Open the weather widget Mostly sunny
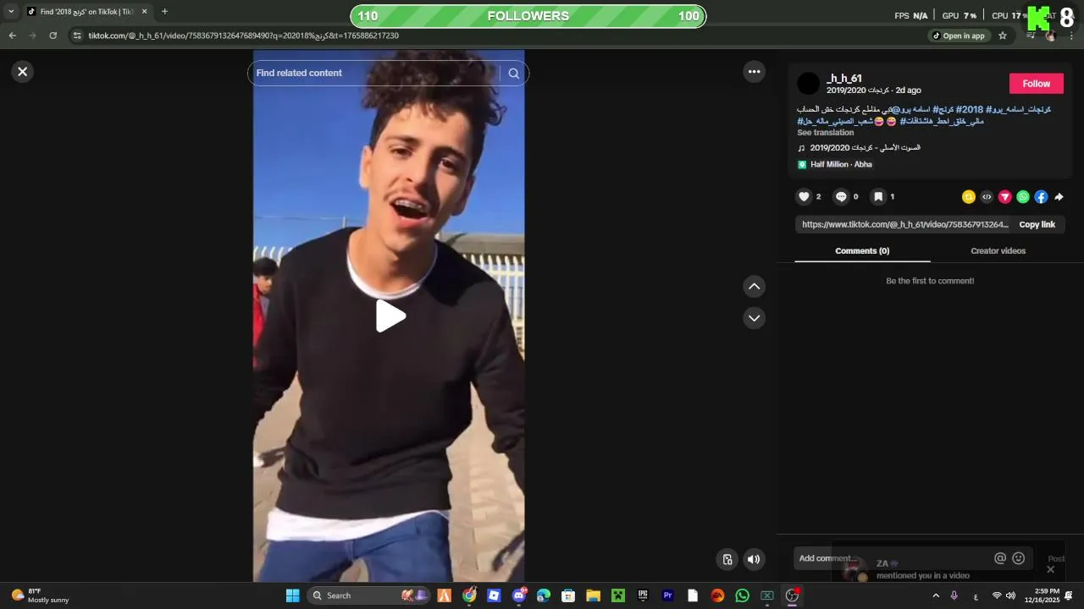This screenshot has height=609, width=1084. pos(40,595)
